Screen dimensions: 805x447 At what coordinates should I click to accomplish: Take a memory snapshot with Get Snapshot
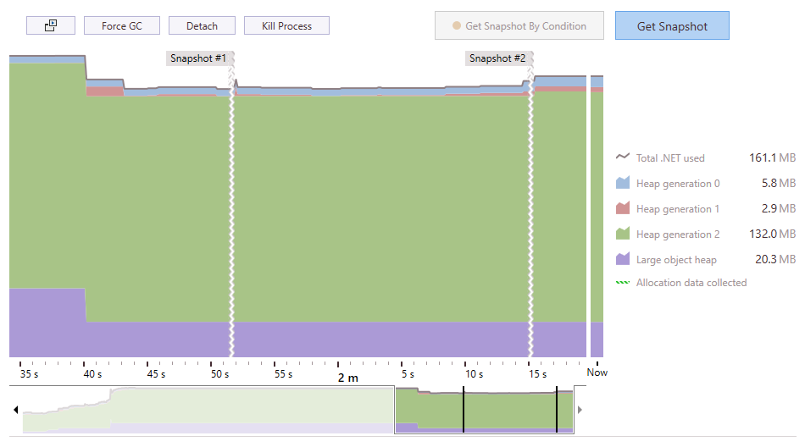pyautogui.click(x=672, y=26)
